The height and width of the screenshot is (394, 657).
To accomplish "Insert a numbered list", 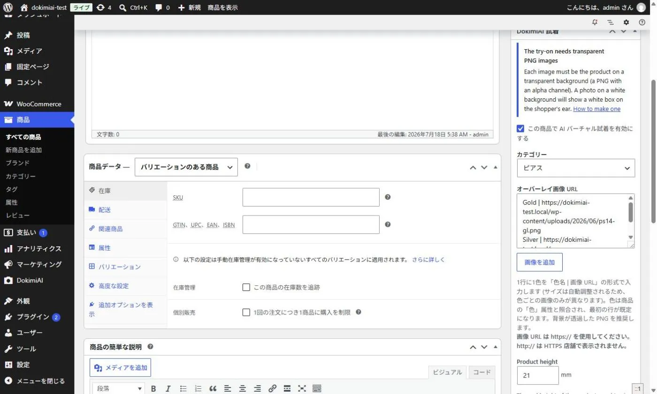I will point(198,388).
